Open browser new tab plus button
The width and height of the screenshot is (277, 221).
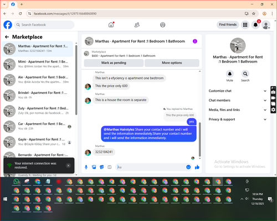(22, 4)
